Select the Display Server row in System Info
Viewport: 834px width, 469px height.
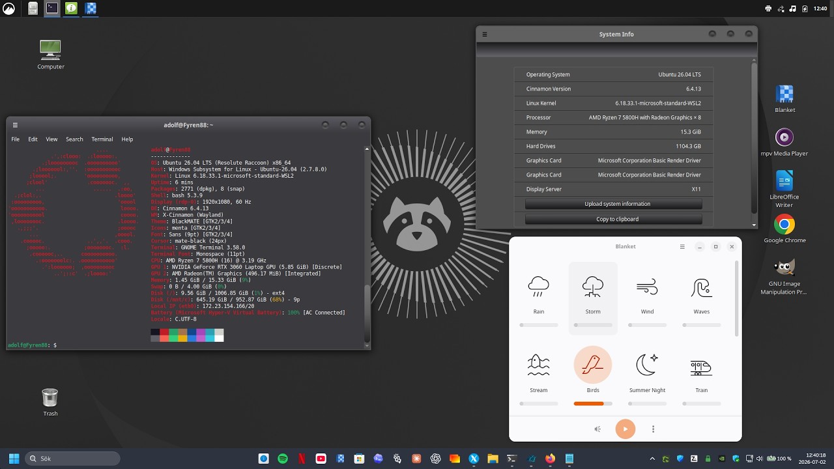pyautogui.click(x=614, y=189)
